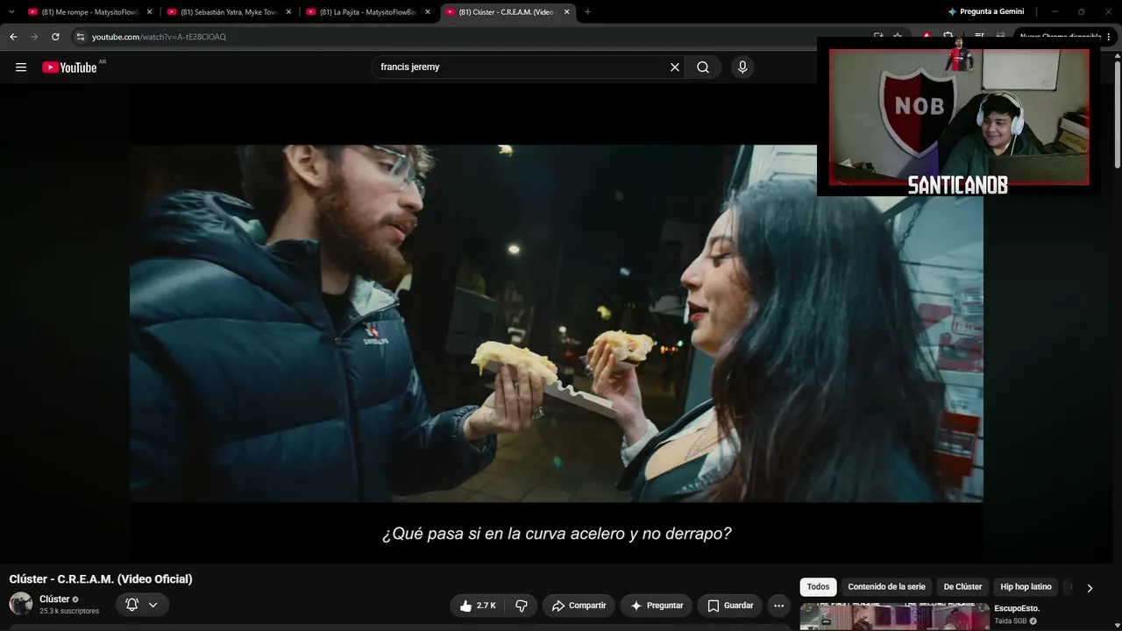Open the YouTube guide hamburger menu

coord(21,67)
